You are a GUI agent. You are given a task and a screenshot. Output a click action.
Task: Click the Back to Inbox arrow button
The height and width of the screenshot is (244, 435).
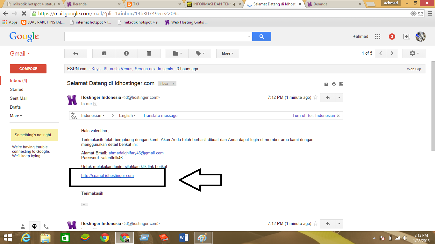point(76,53)
